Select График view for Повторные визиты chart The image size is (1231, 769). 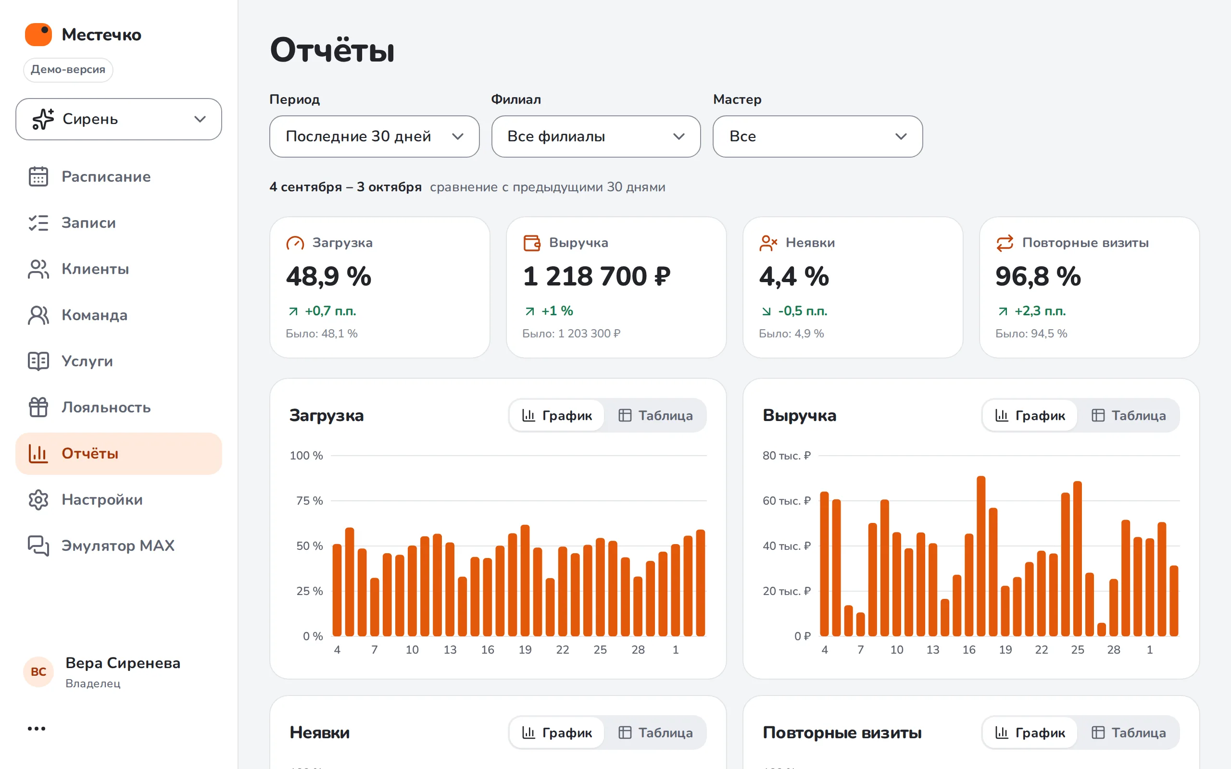pos(1030,733)
